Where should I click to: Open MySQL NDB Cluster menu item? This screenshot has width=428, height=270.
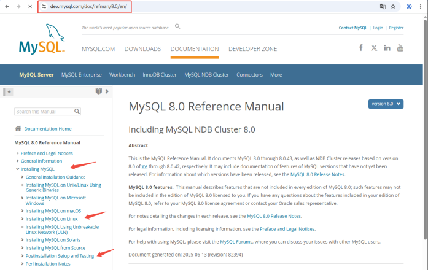[x=206, y=75]
